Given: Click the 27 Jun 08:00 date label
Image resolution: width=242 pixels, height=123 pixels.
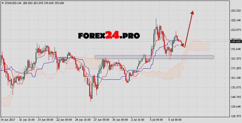Looking at the screenshot, I should coord(101,120).
